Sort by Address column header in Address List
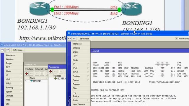The height and width of the screenshot is (106, 189). click(x=60, y=76)
